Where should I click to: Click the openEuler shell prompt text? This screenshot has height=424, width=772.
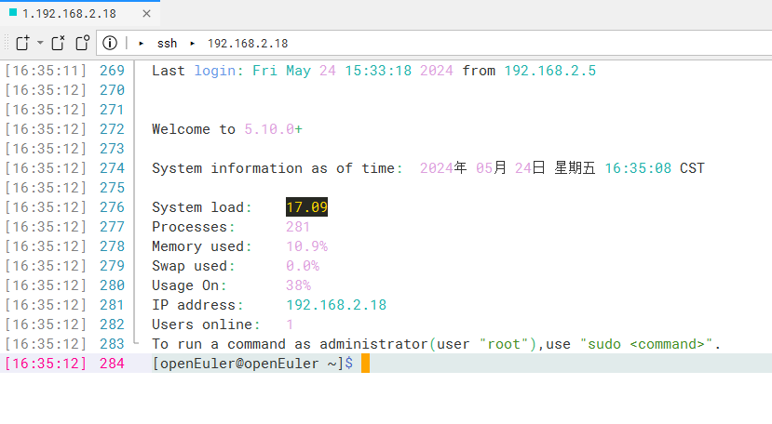pos(252,364)
